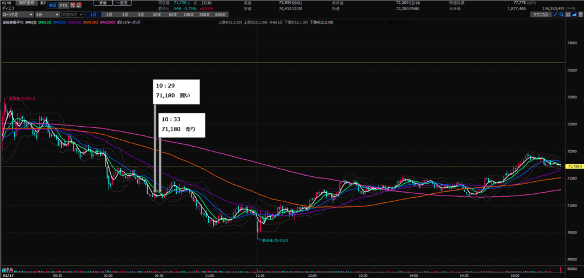
Task: Click the red N news icon
Action: (72, 5)
